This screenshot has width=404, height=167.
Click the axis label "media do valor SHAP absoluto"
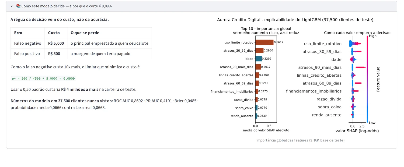[266, 130]
